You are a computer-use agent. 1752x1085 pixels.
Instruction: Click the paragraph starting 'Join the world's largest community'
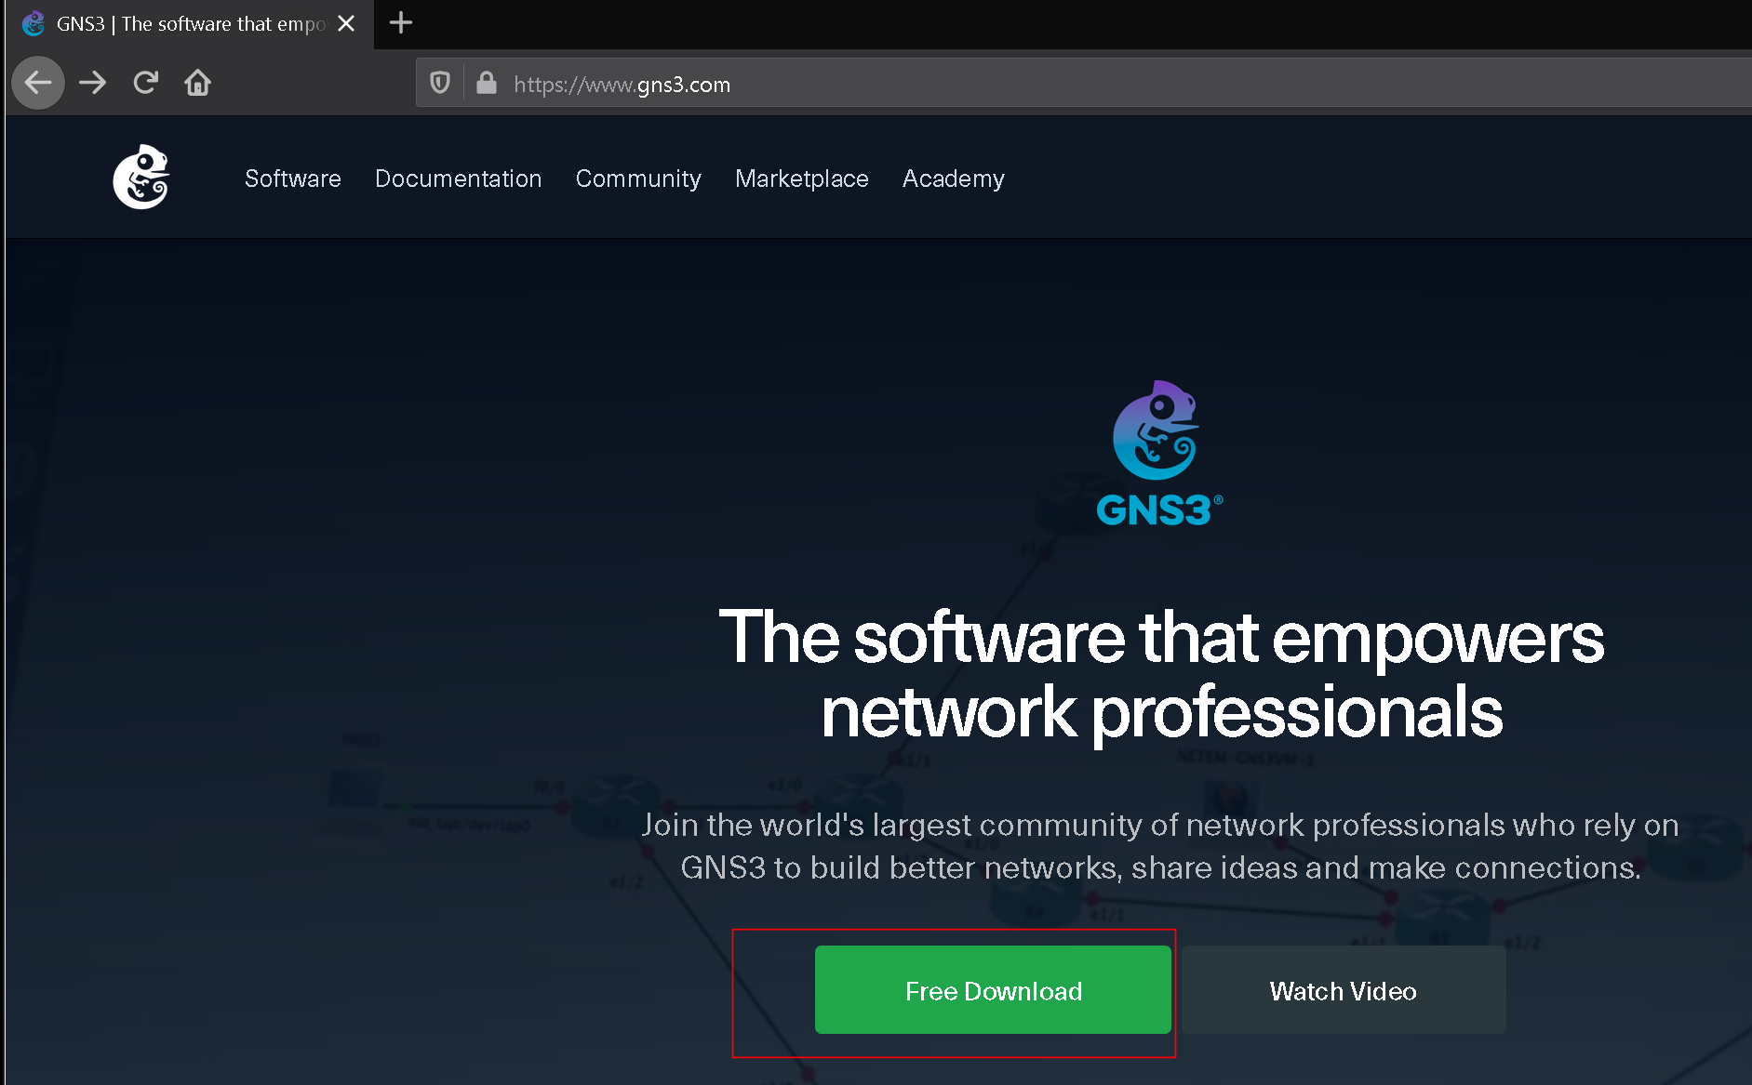[1160, 846]
